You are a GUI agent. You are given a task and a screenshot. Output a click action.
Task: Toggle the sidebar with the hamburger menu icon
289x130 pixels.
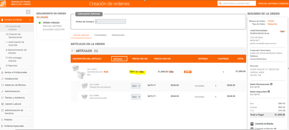click(28, 12)
